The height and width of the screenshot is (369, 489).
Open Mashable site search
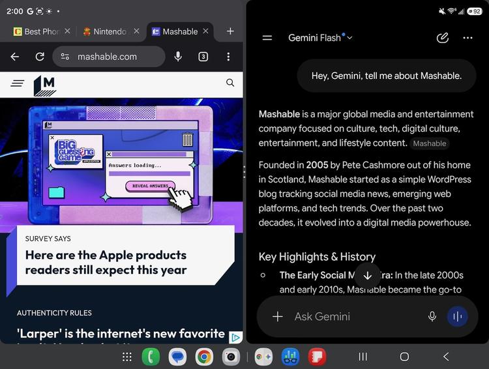coord(230,83)
